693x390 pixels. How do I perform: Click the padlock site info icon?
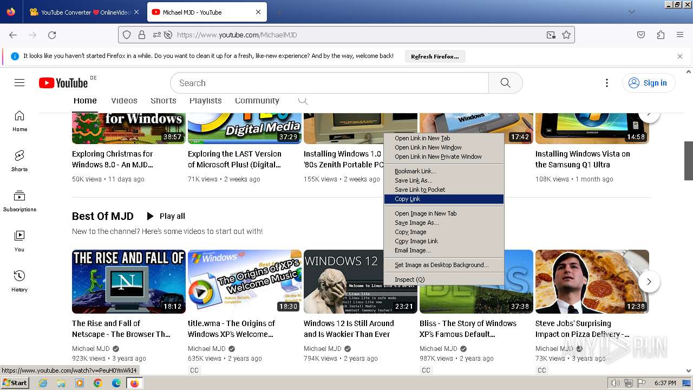[x=142, y=35]
